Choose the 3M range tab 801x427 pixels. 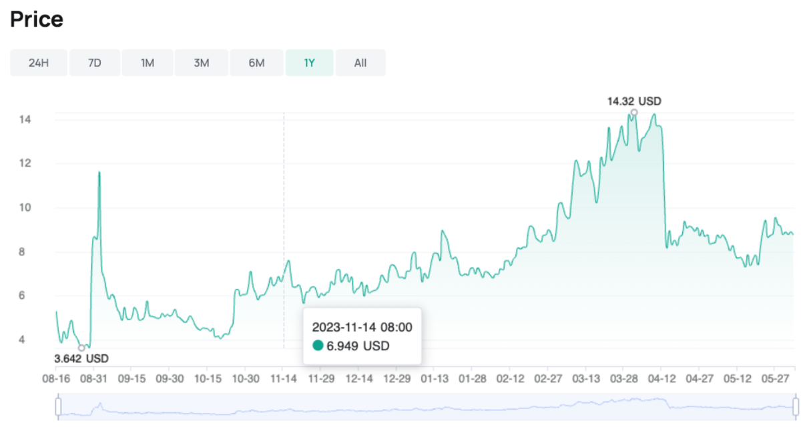click(x=202, y=63)
